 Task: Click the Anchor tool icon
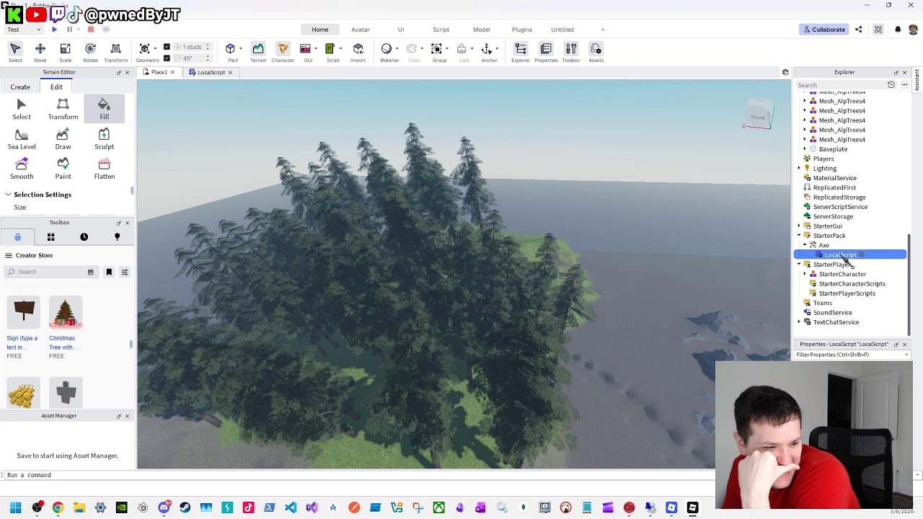point(487,48)
